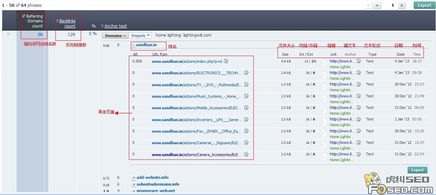Open the www.sandhan.in/adzone/TV_-_DVD link

coord(197,84)
